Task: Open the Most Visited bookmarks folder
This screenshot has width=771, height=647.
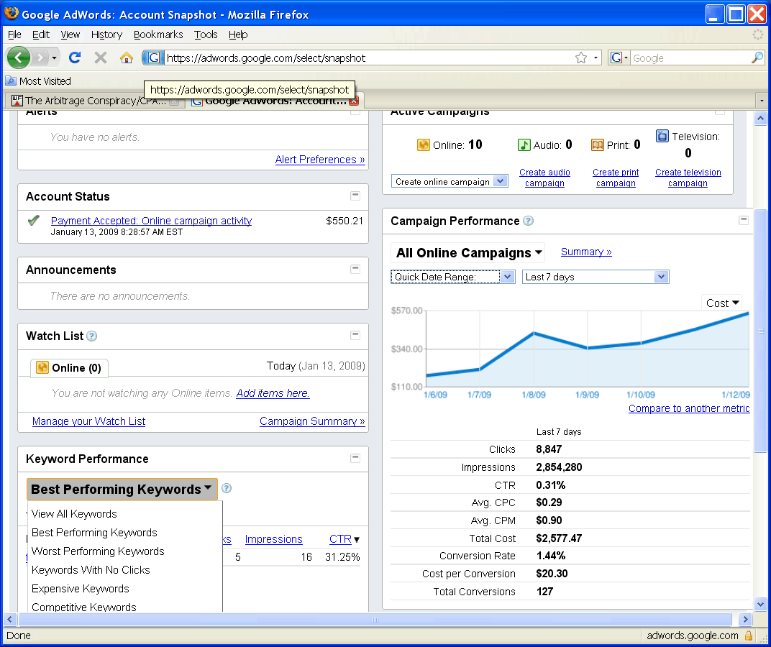Action: (x=38, y=81)
